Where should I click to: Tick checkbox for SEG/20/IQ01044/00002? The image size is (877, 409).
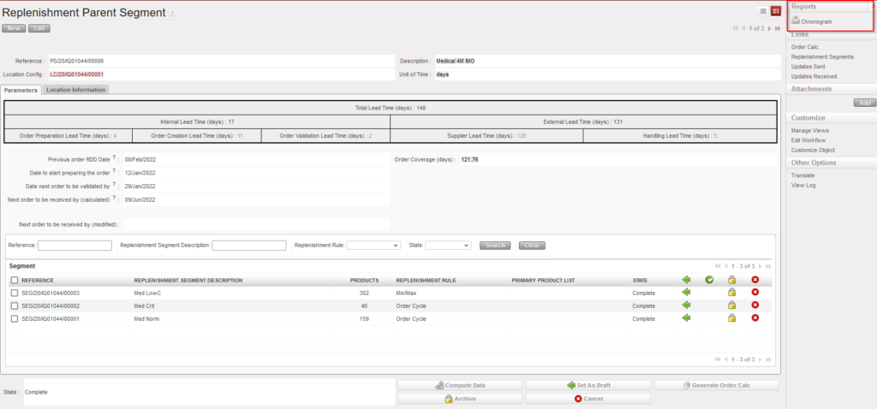(14, 305)
